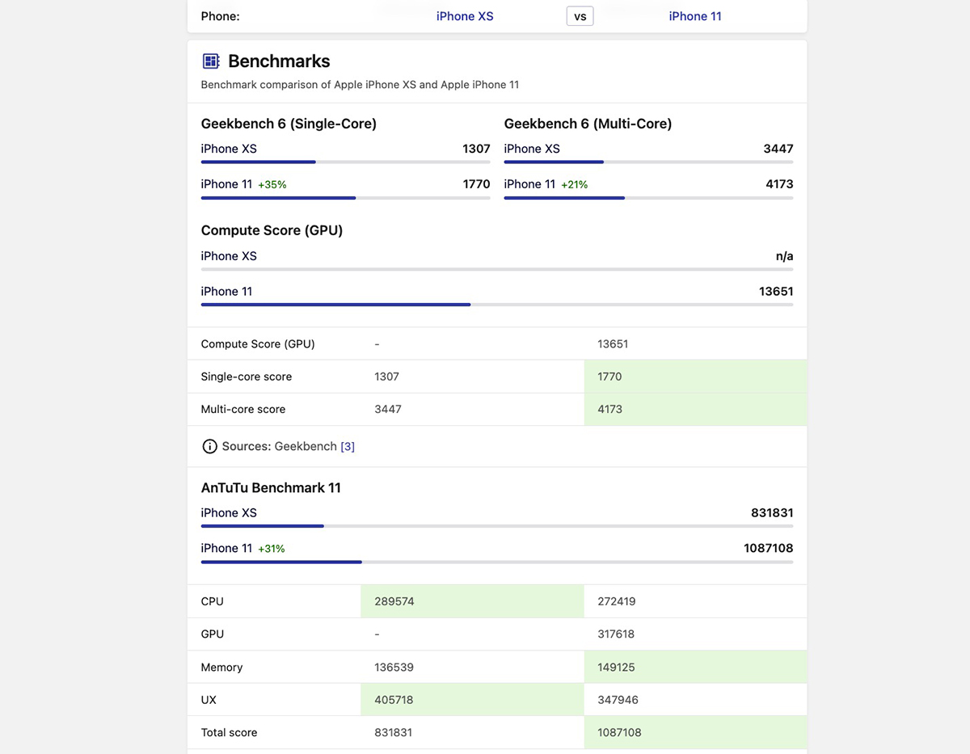
Task: Select the highlighted 1770 single-core table cell
Action: [x=695, y=377]
